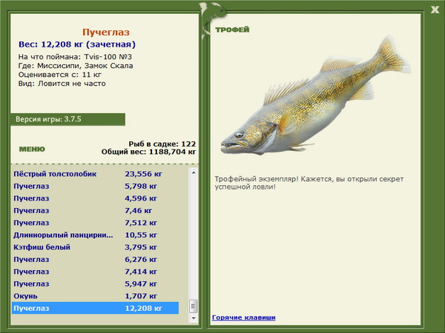Pick the Пучеглаз 5,947 кг entry
445x333 pixels.
click(95, 283)
